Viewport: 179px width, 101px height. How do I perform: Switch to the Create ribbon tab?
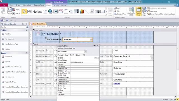click(x=18, y=5)
